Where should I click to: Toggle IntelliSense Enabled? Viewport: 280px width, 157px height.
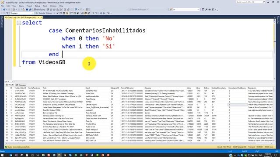67,13
